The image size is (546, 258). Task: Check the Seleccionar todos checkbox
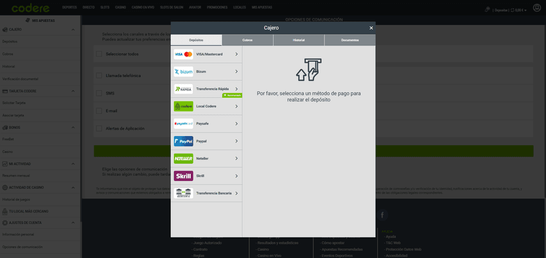tap(99, 54)
